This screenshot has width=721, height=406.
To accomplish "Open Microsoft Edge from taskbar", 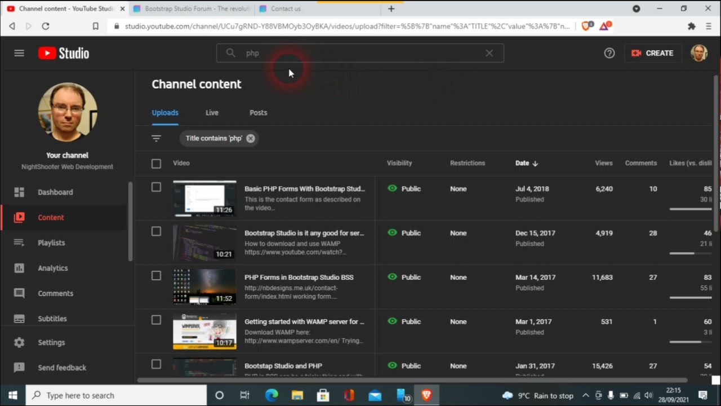I will [x=272, y=395].
